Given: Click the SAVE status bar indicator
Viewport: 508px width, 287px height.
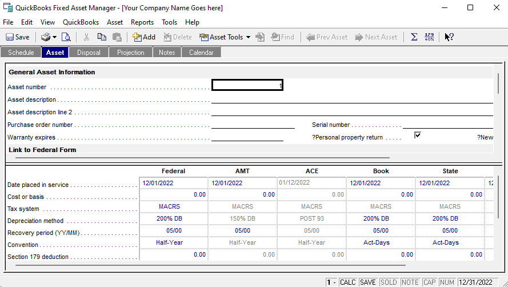Looking at the screenshot, I should click(x=368, y=282).
